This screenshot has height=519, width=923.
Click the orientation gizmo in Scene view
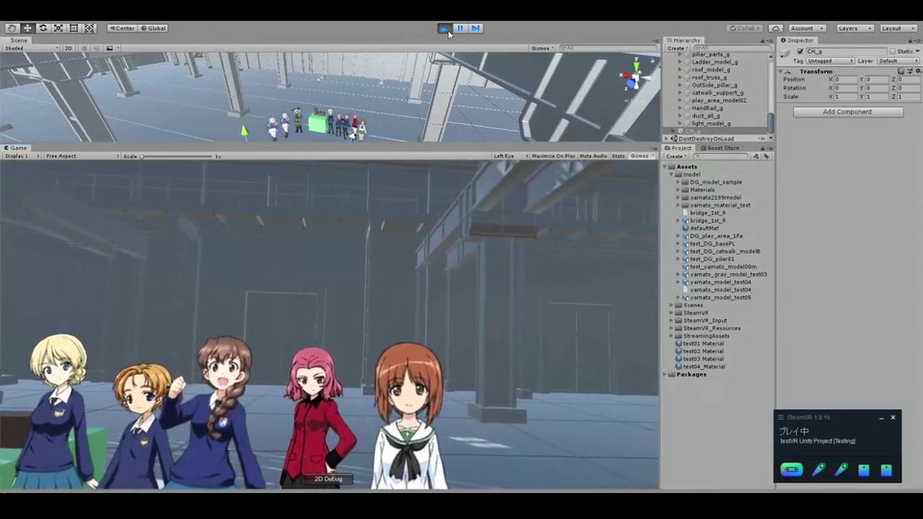pos(636,77)
